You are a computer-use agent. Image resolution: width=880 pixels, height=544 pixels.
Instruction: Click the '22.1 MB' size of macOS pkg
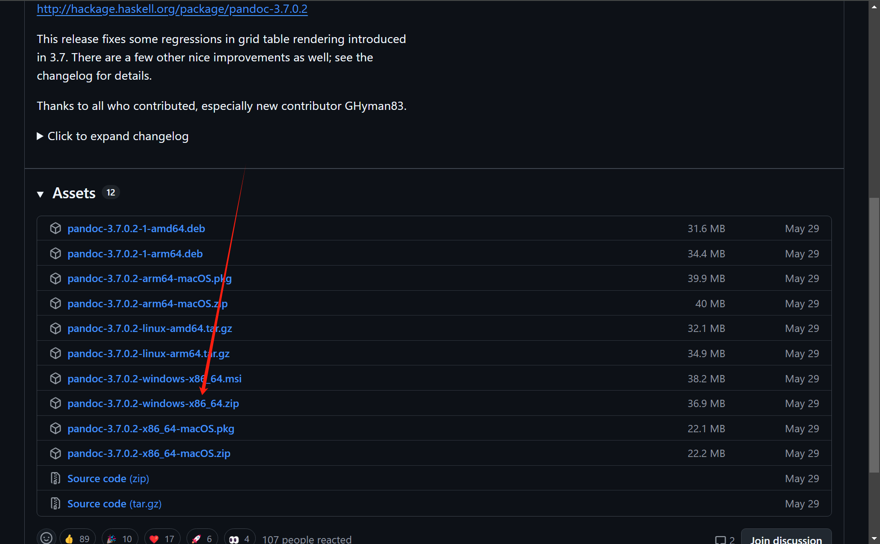(x=706, y=429)
